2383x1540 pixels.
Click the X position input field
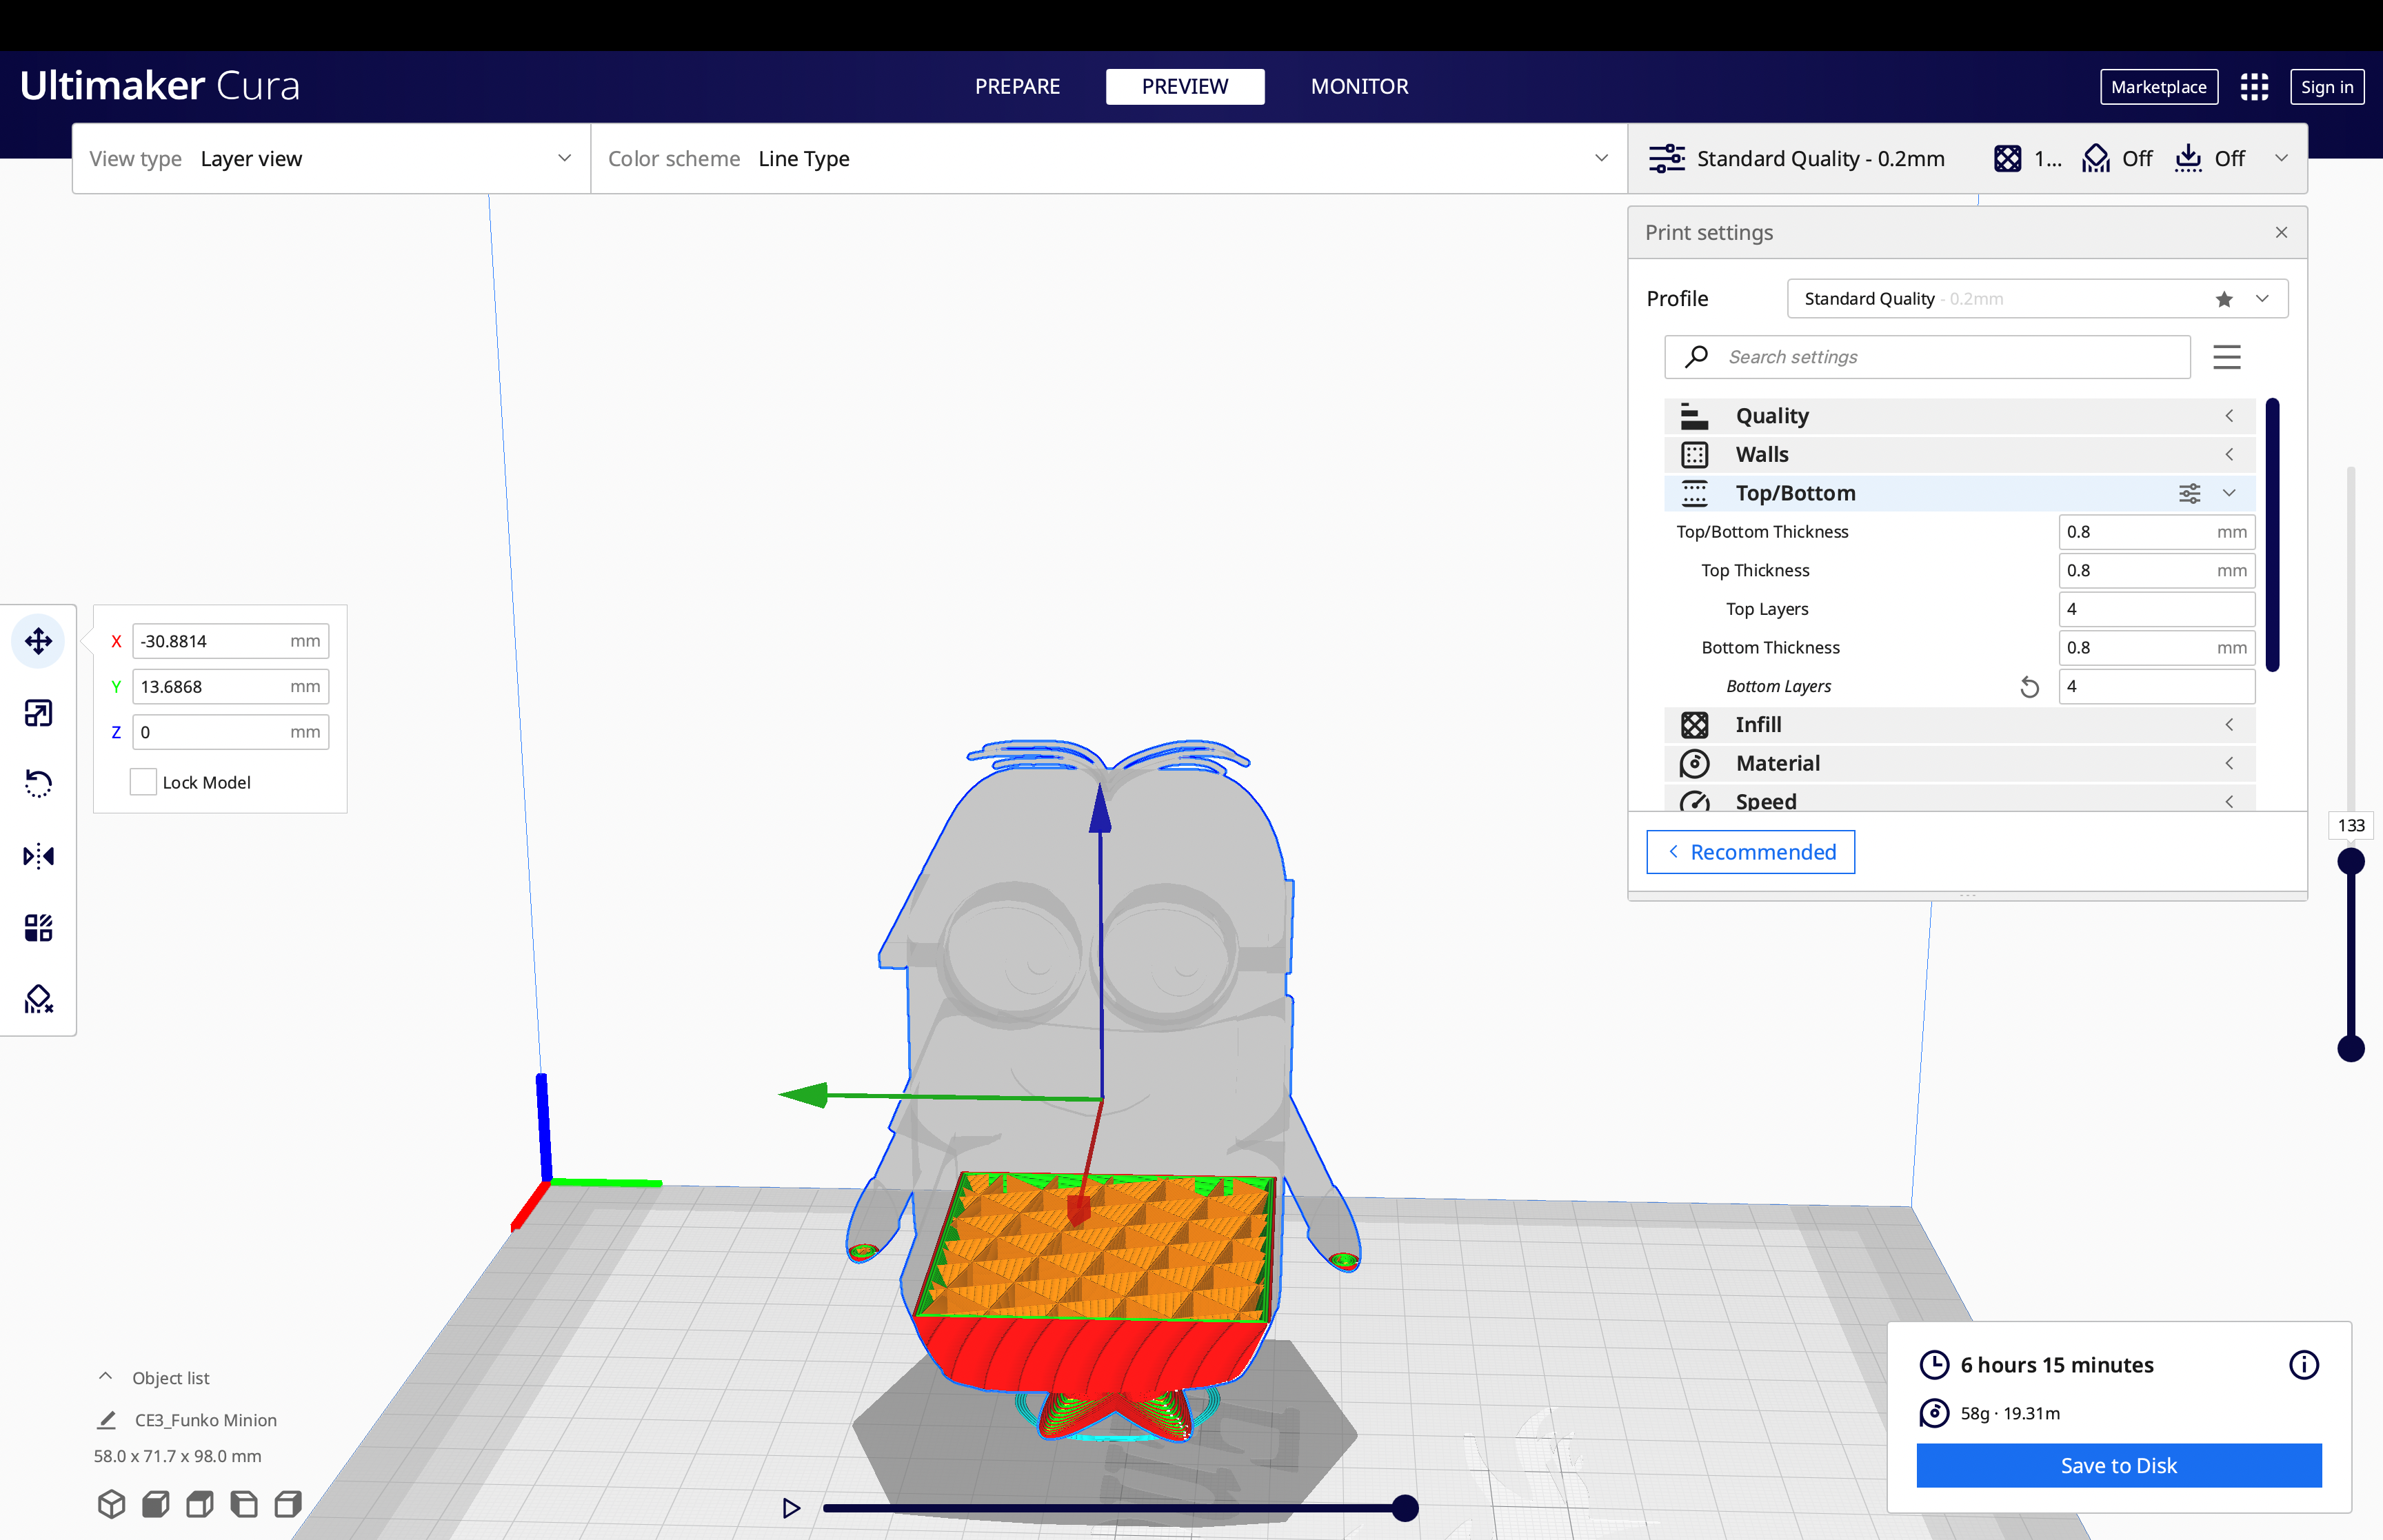230,641
